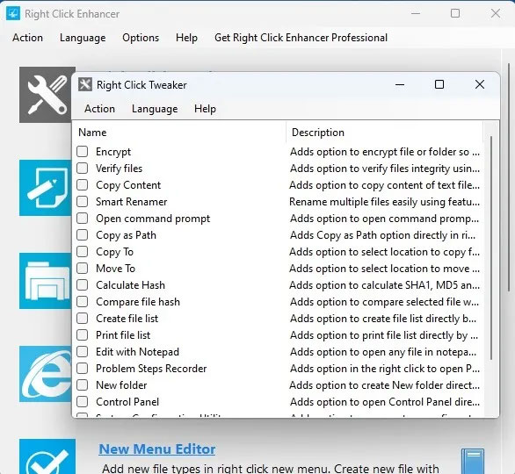The height and width of the screenshot is (474, 515).
Task: Enable the Copy To checkbox
Action: (x=82, y=252)
